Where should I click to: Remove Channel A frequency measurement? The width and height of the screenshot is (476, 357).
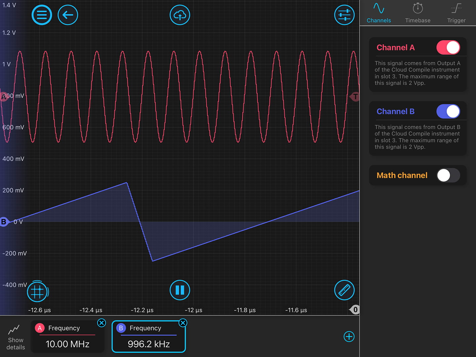point(101,323)
